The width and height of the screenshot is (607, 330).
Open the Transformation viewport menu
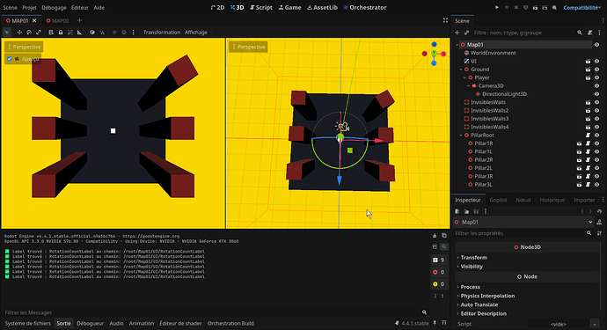pos(162,33)
